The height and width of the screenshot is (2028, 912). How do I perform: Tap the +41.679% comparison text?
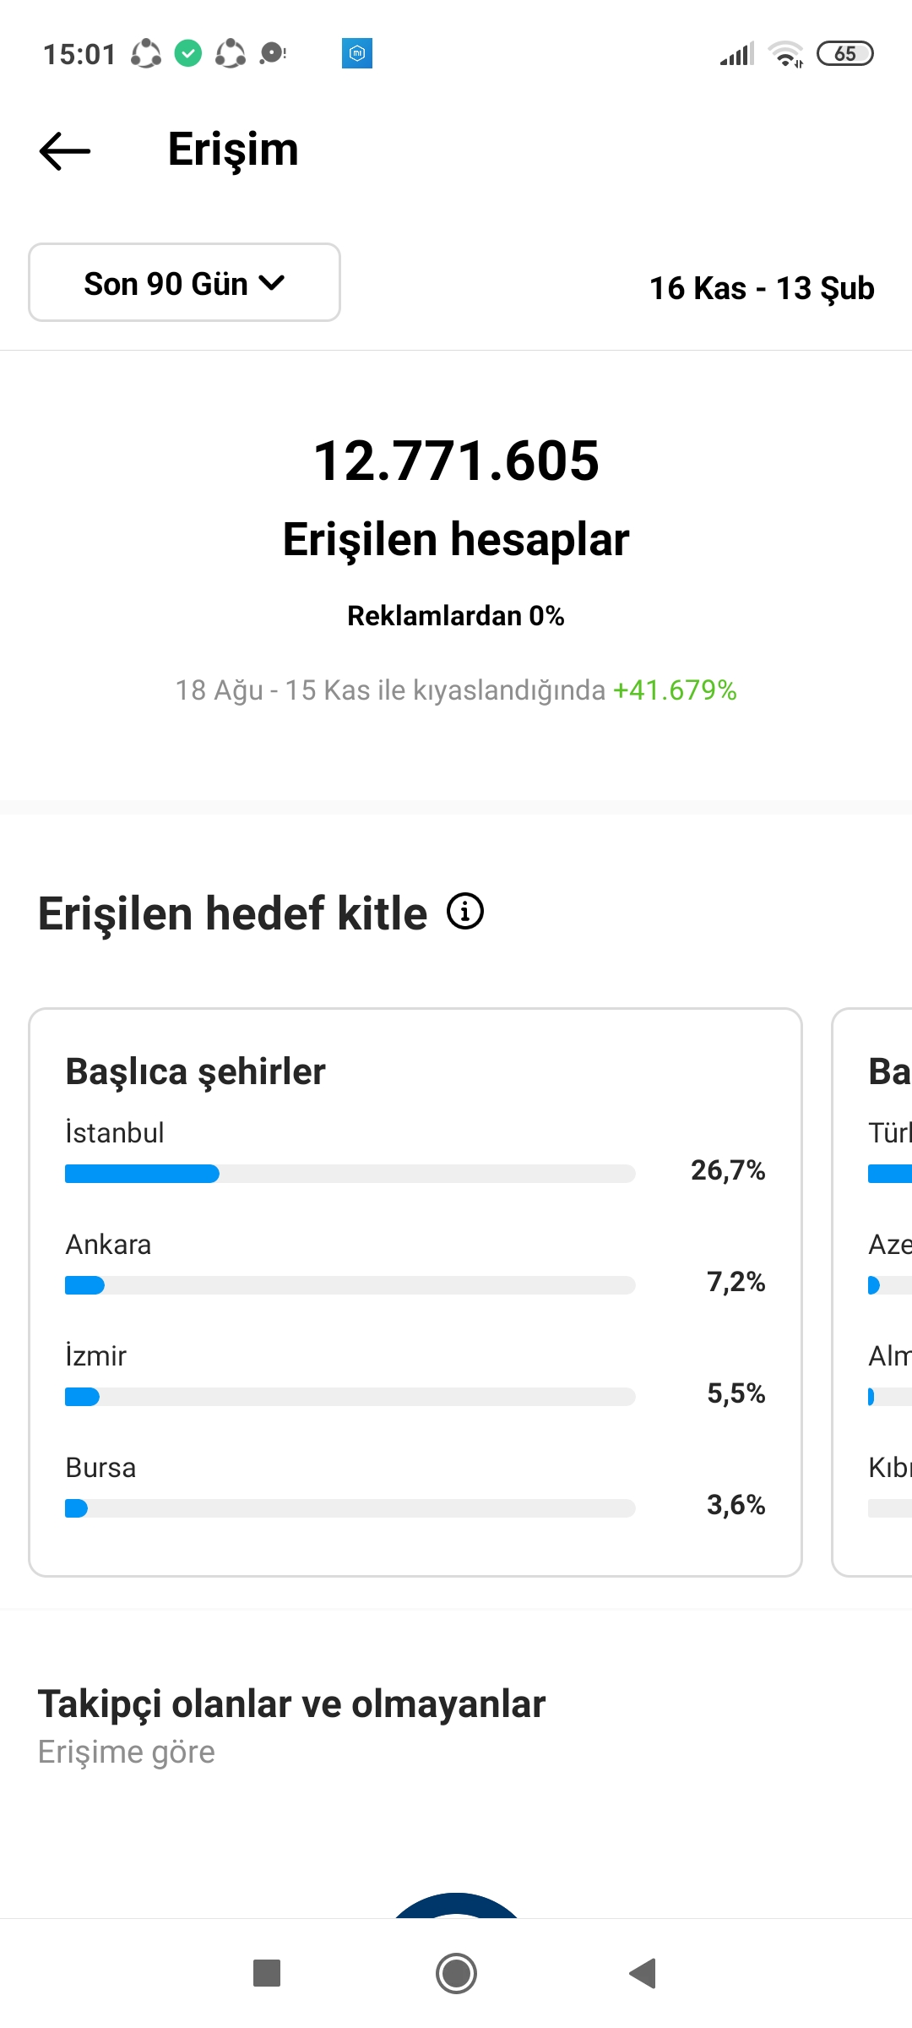pos(675,690)
